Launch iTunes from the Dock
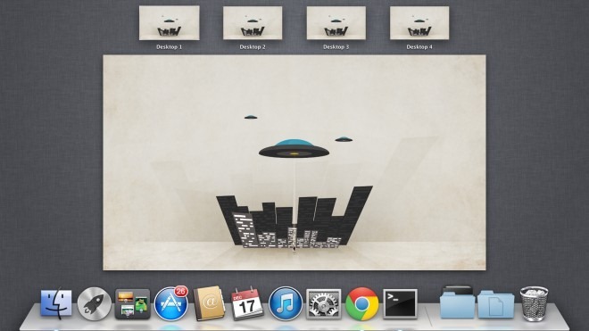This screenshot has width=589, height=331. (x=286, y=303)
